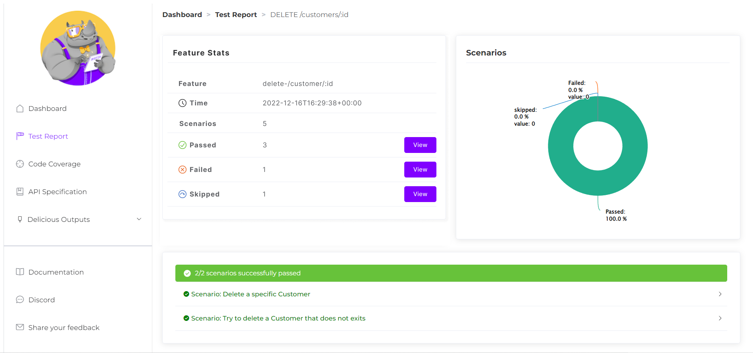753x353 pixels.
Task: Select Test Report in the sidebar
Action: pos(48,136)
